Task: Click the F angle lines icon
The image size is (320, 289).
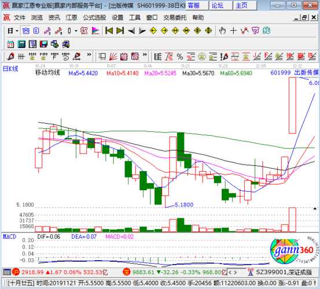Action: pos(268,57)
